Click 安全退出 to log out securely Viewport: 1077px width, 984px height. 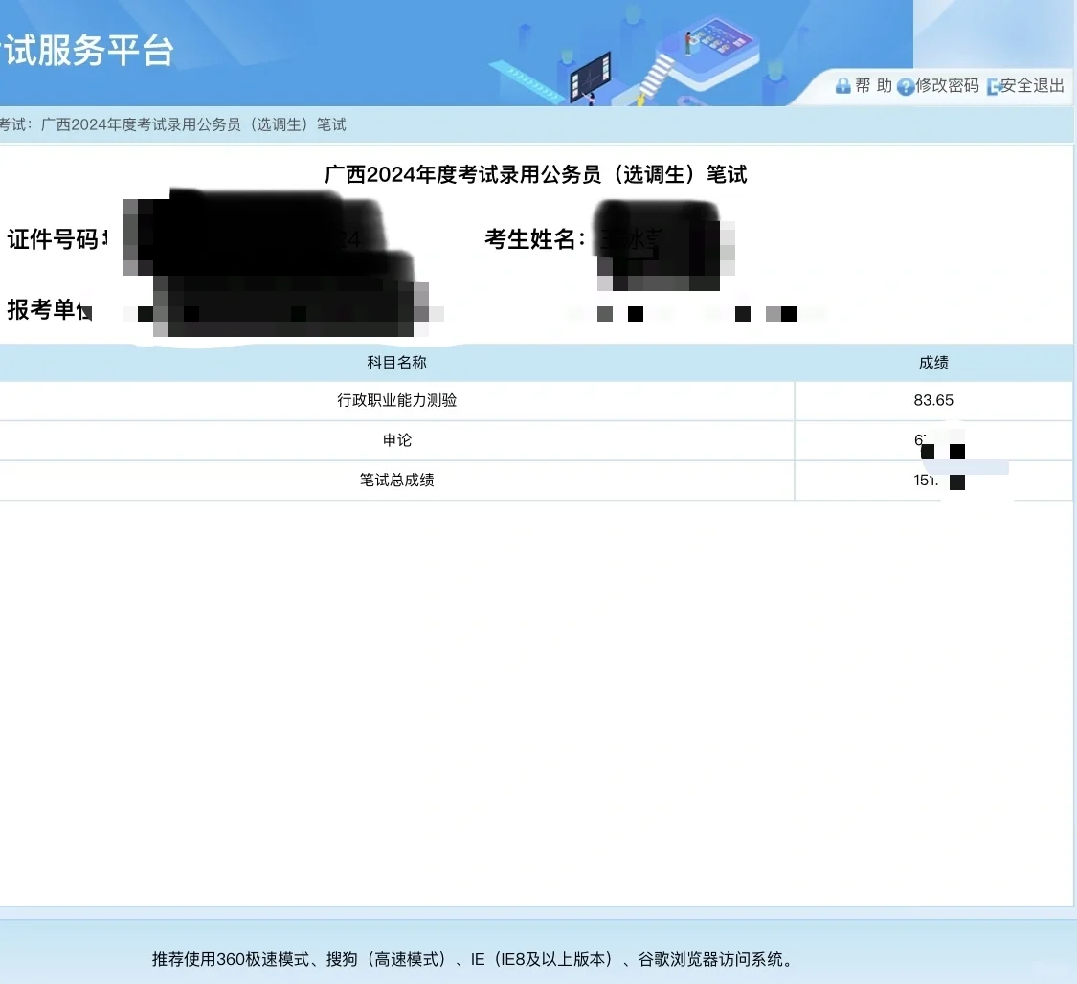(x=1031, y=85)
